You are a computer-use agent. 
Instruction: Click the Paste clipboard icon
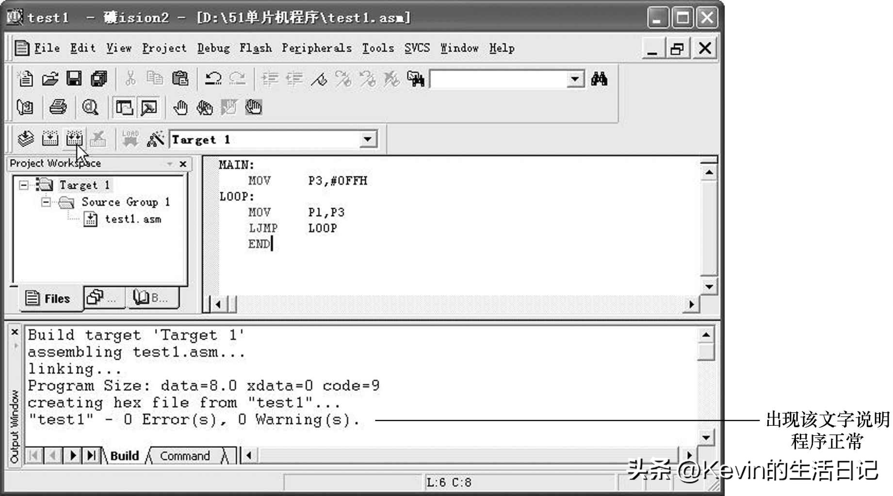tap(180, 78)
